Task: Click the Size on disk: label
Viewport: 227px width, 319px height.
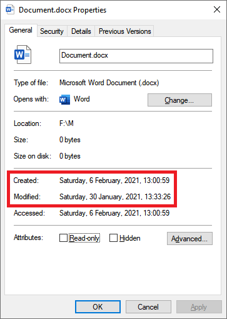Action: click(33, 156)
